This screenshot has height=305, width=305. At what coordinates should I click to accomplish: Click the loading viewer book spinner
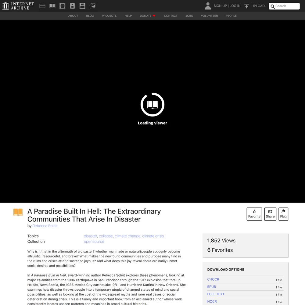click(x=152, y=104)
